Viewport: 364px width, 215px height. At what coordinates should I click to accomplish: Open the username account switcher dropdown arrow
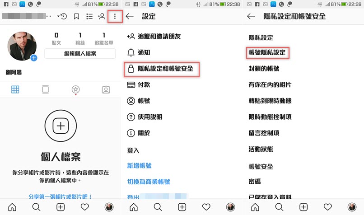click(58, 16)
